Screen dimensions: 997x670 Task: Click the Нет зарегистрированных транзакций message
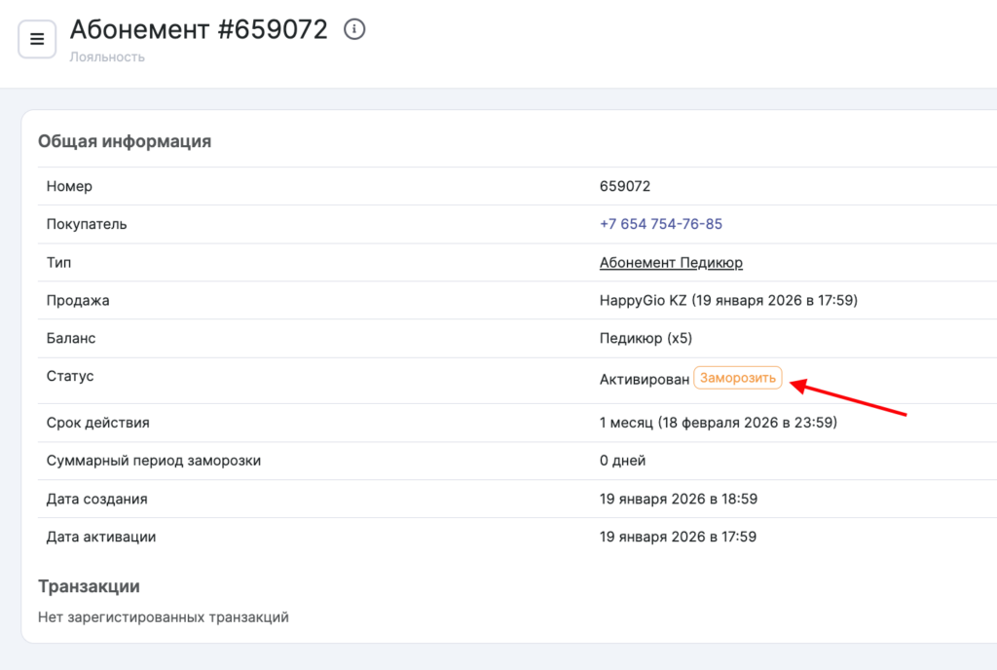pyautogui.click(x=163, y=616)
